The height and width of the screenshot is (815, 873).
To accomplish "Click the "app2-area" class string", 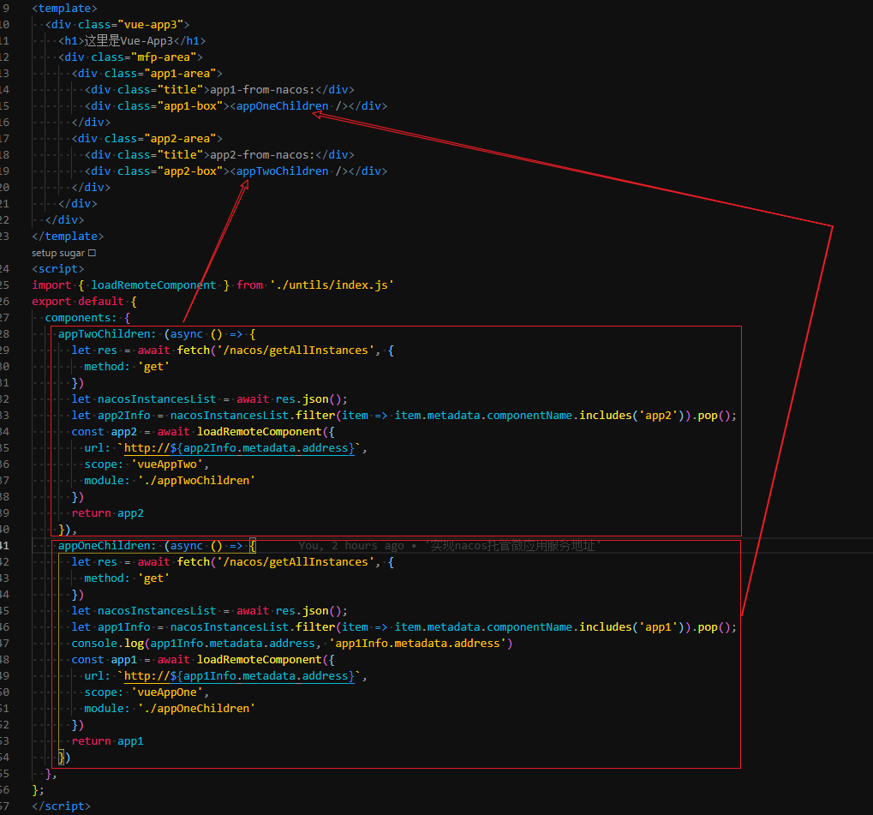I will [x=180, y=139].
